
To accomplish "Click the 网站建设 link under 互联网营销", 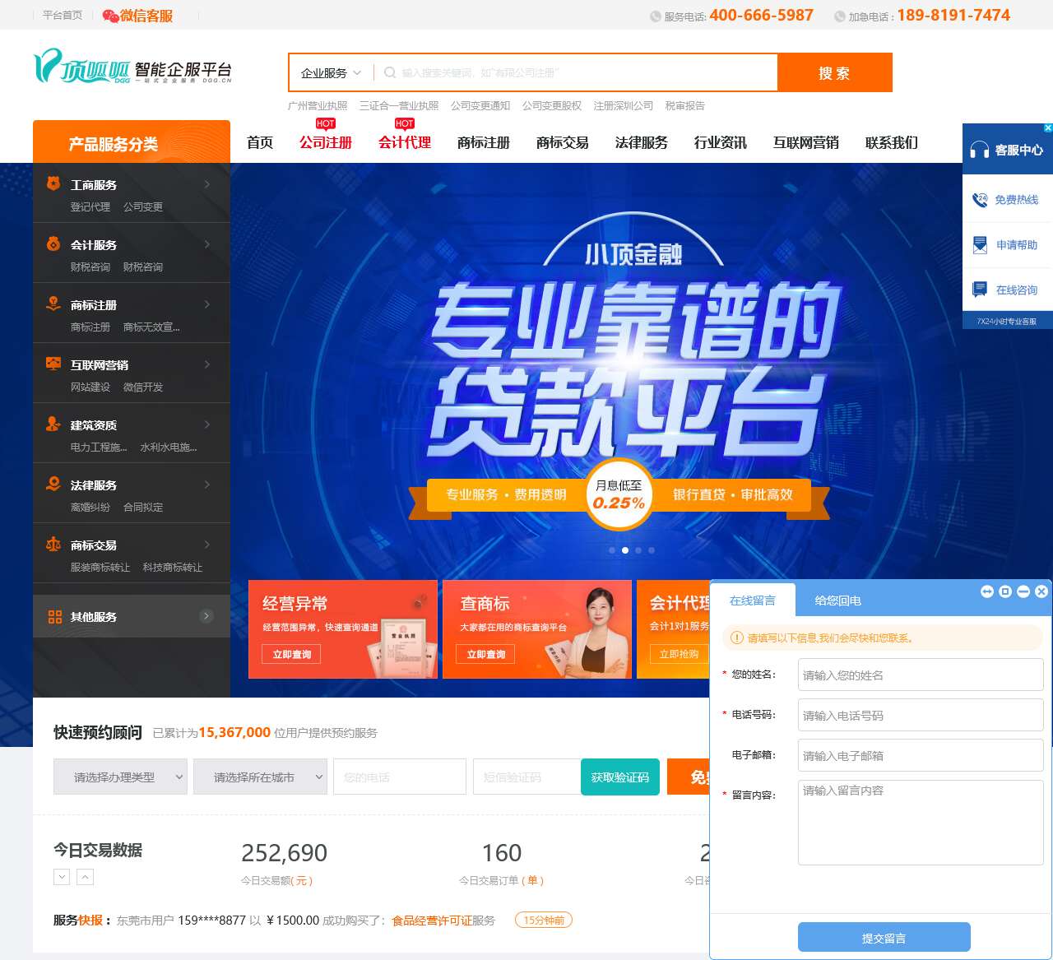I will tap(90, 387).
